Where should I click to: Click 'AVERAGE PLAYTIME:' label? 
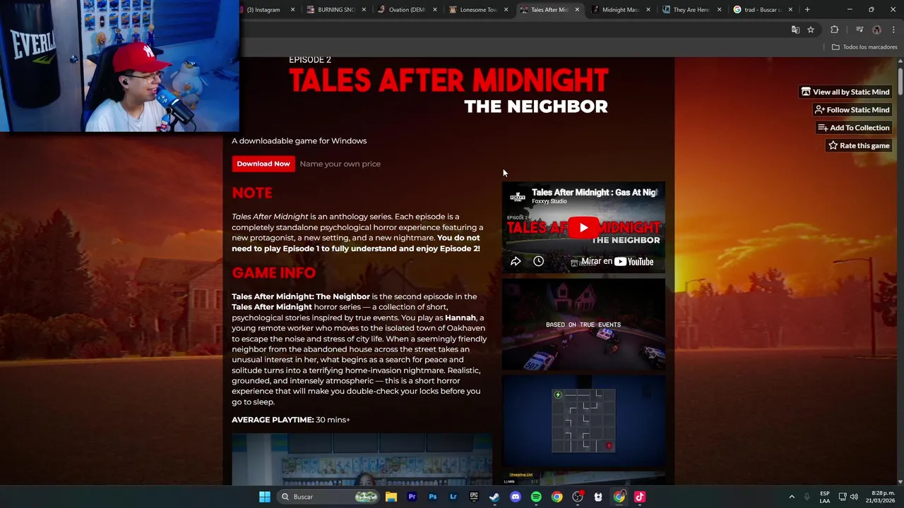273,420
